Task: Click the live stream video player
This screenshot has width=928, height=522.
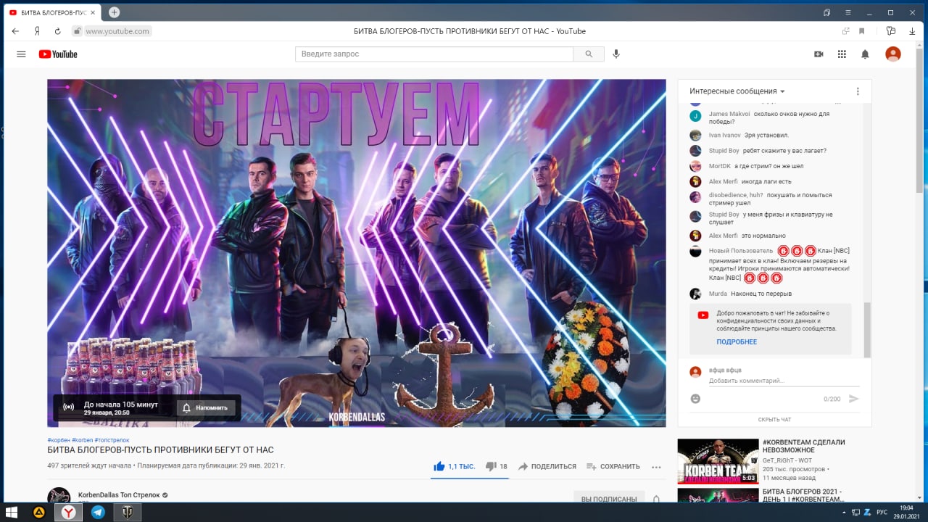Action: [357, 253]
